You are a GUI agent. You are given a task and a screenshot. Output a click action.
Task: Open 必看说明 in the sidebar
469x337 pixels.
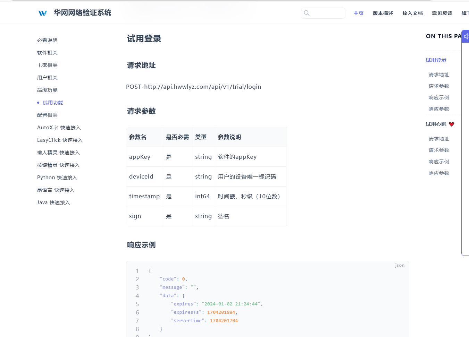tap(47, 40)
